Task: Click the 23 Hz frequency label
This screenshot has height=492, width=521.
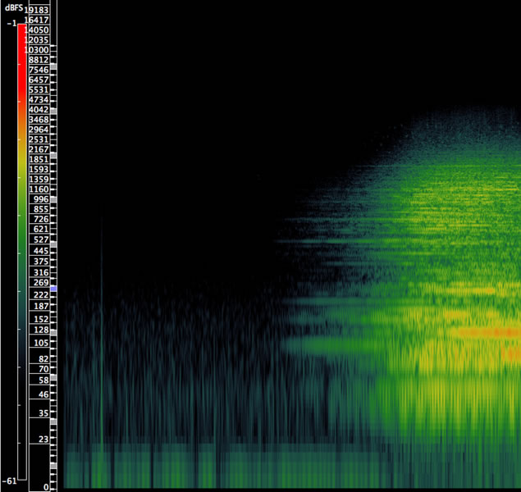Action: (42, 439)
